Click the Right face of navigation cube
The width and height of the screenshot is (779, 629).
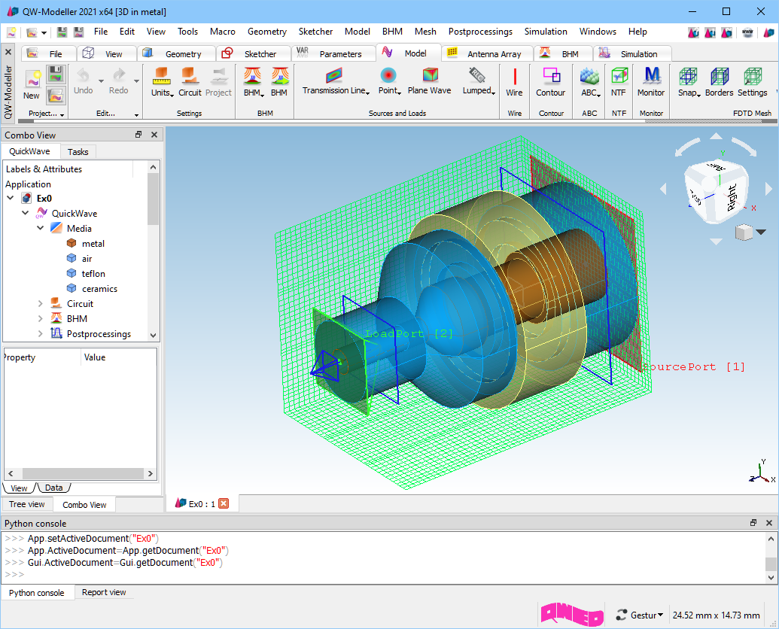click(x=732, y=196)
